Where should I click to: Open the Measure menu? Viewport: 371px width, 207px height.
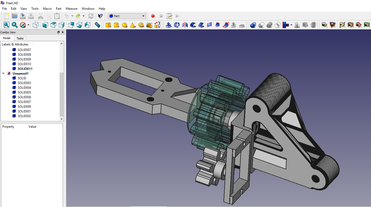point(71,9)
